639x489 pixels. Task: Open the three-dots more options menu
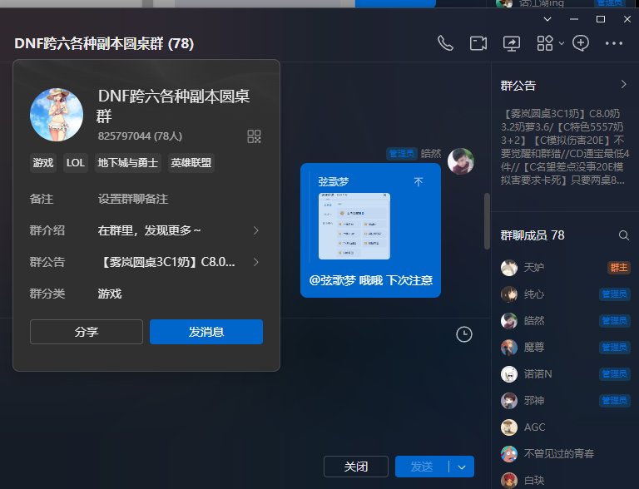(614, 43)
